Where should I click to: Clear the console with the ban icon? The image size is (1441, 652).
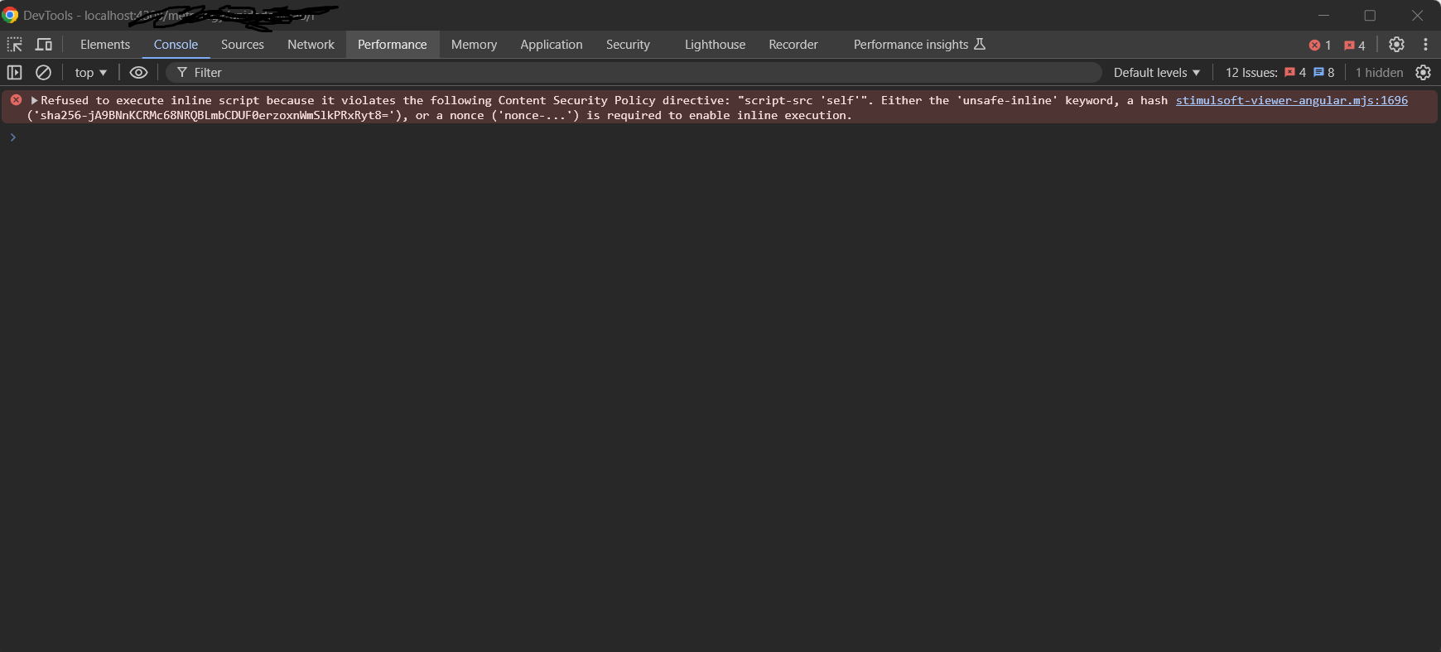[44, 73]
